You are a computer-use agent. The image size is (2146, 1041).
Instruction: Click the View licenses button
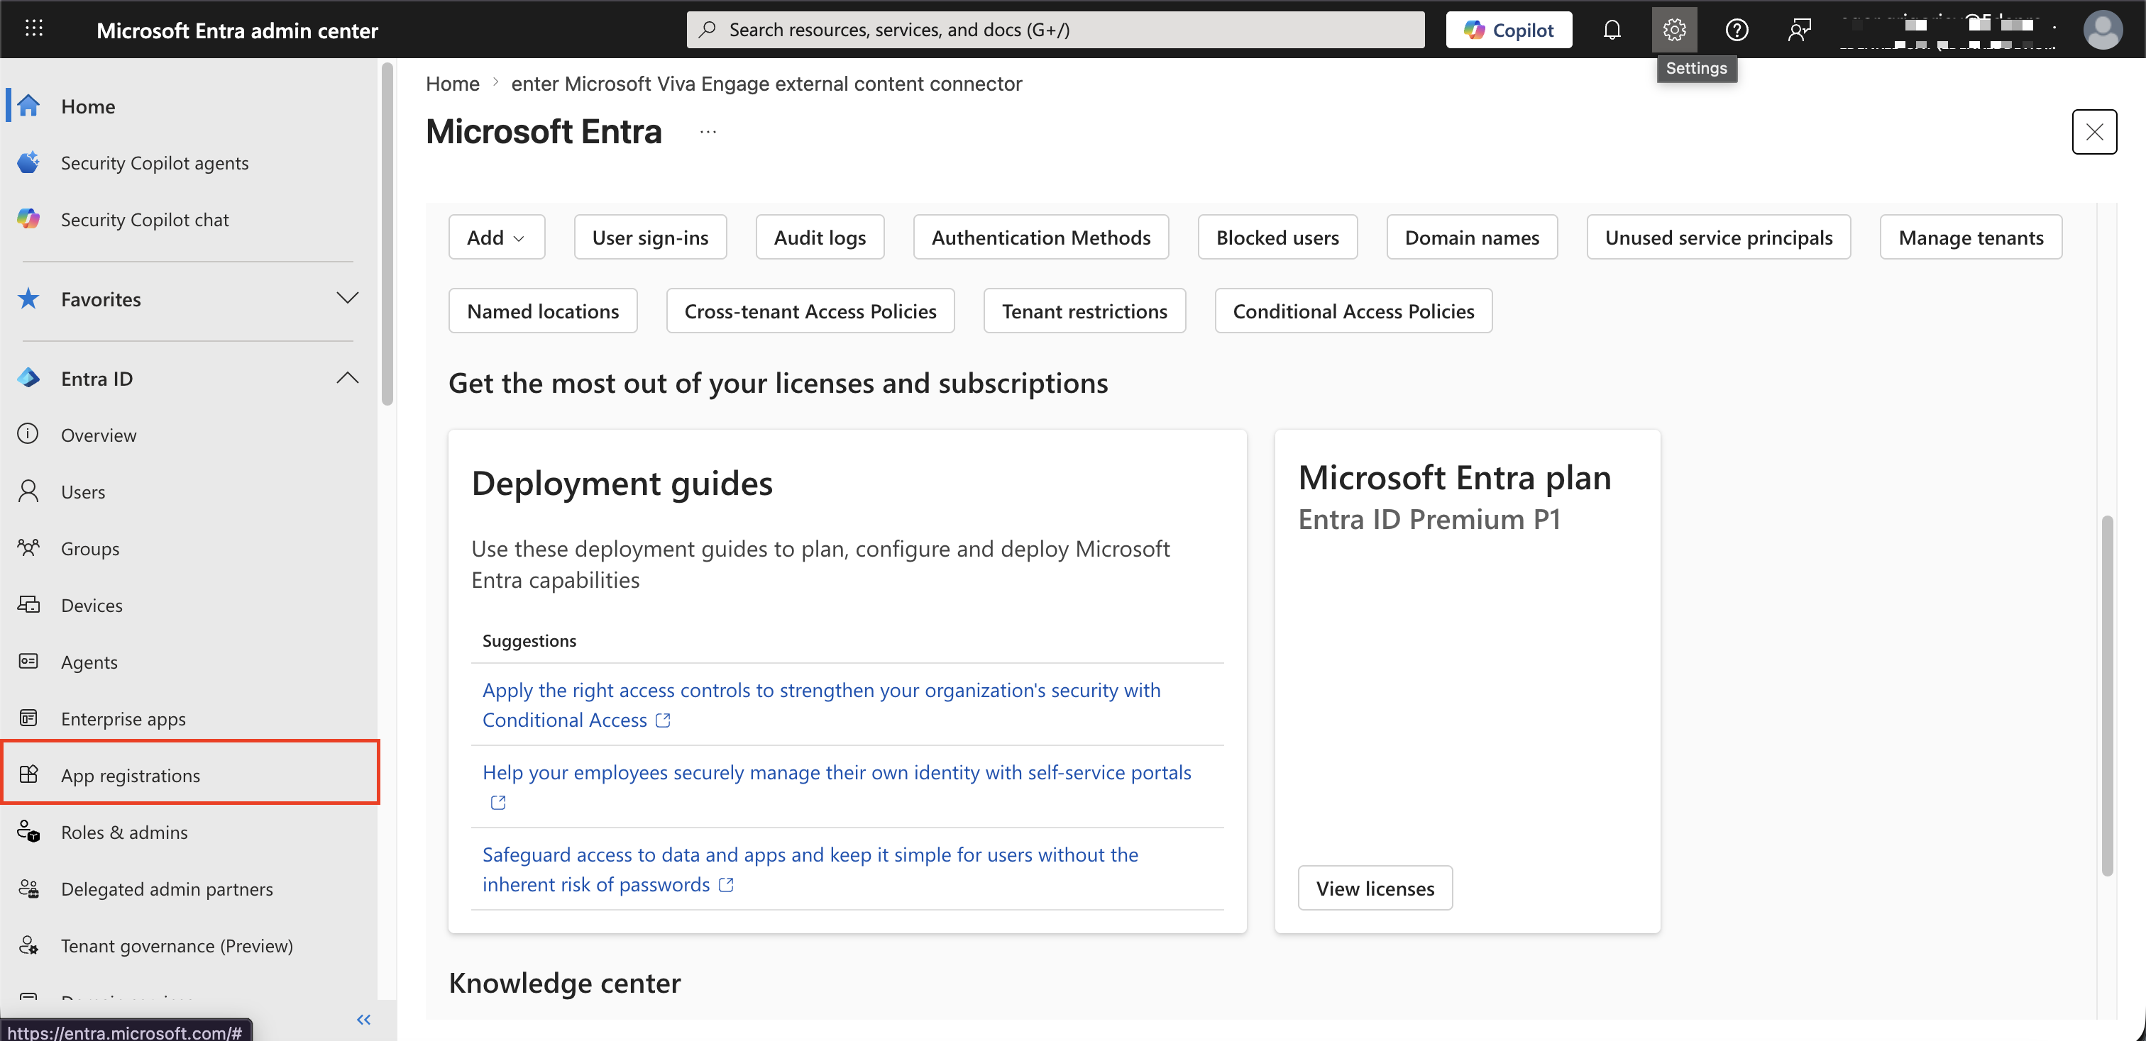(x=1375, y=888)
